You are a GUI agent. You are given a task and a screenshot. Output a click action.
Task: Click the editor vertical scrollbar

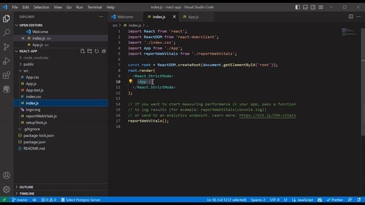pos(363,81)
